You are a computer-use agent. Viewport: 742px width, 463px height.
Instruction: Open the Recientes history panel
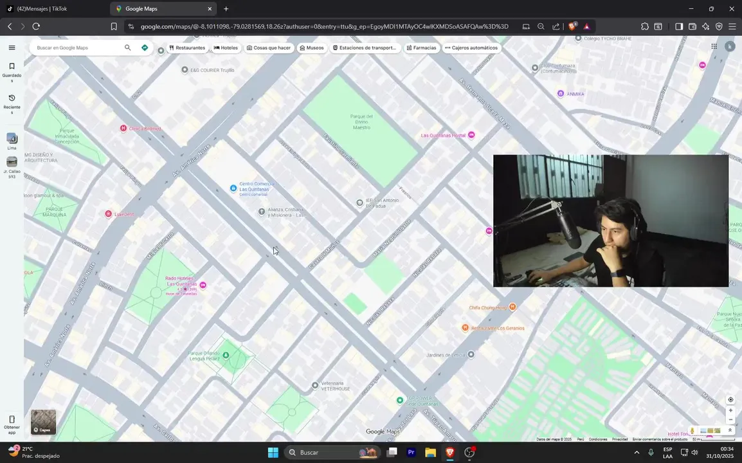pos(12,104)
